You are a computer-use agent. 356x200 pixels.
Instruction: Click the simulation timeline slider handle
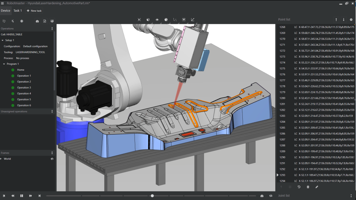(152, 196)
